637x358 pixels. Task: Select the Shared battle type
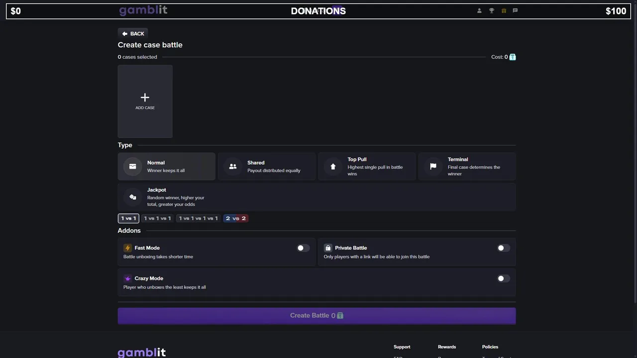tap(267, 167)
